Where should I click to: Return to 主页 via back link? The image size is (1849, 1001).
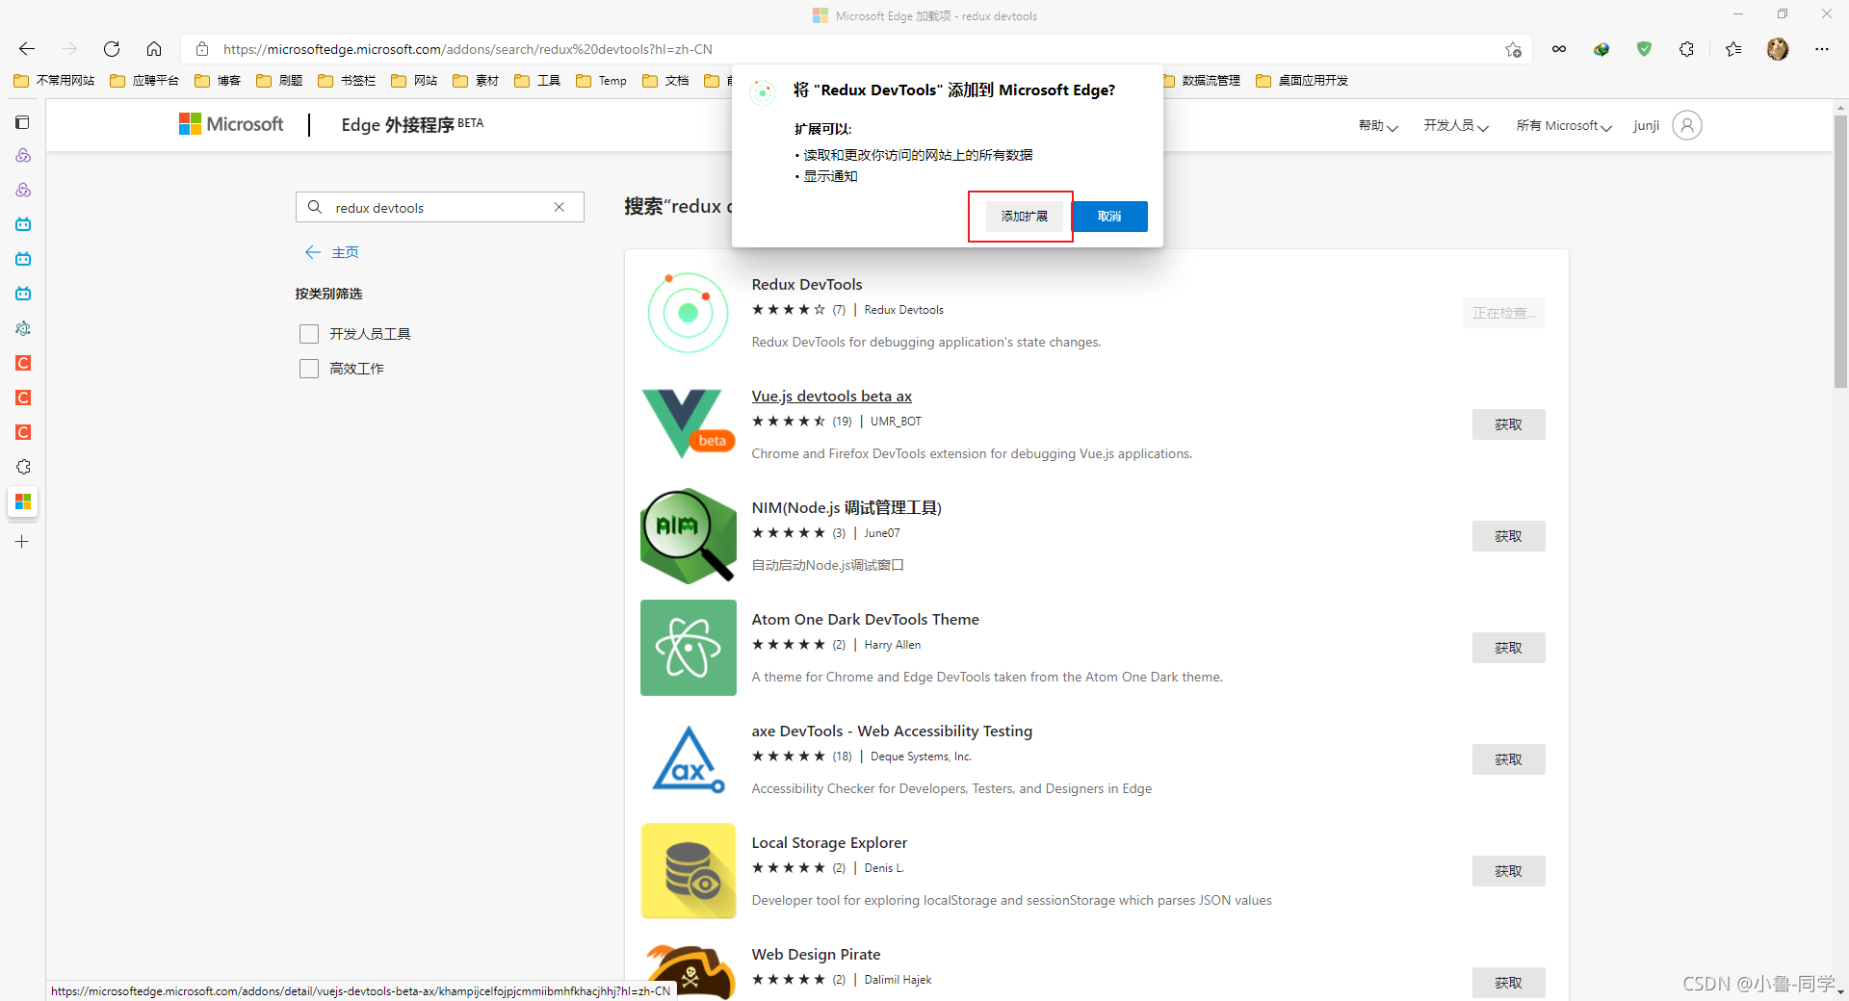(x=332, y=252)
